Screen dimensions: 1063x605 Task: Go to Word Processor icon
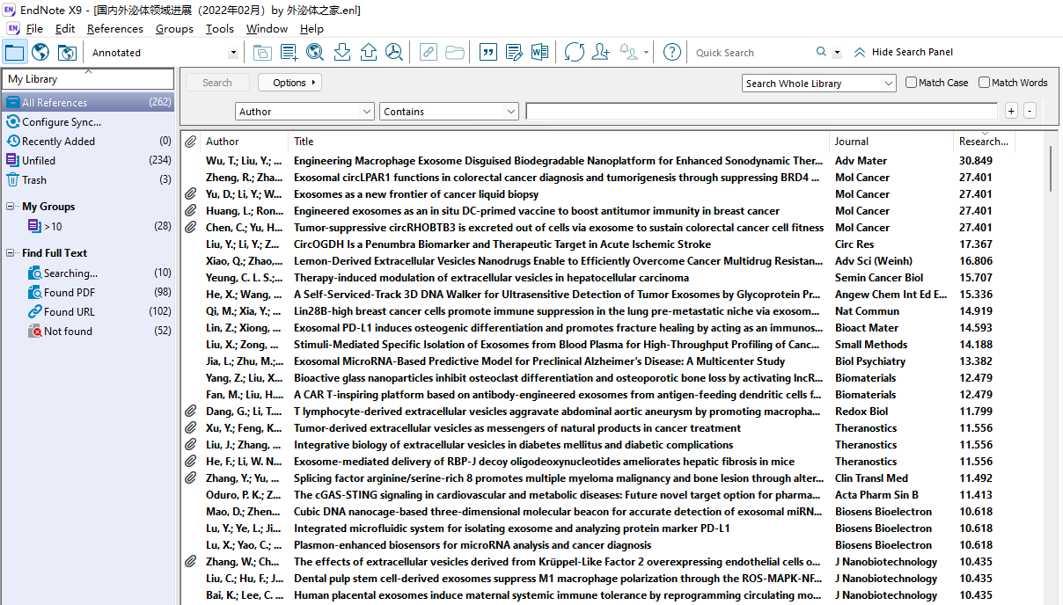pos(540,52)
